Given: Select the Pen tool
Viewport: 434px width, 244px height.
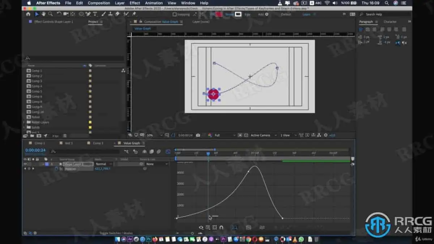Looking at the screenshot, I should pyautogui.click(x=88, y=14).
